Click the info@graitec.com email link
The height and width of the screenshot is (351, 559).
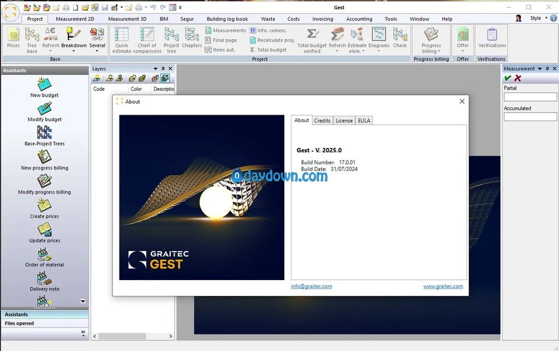(x=311, y=286)
